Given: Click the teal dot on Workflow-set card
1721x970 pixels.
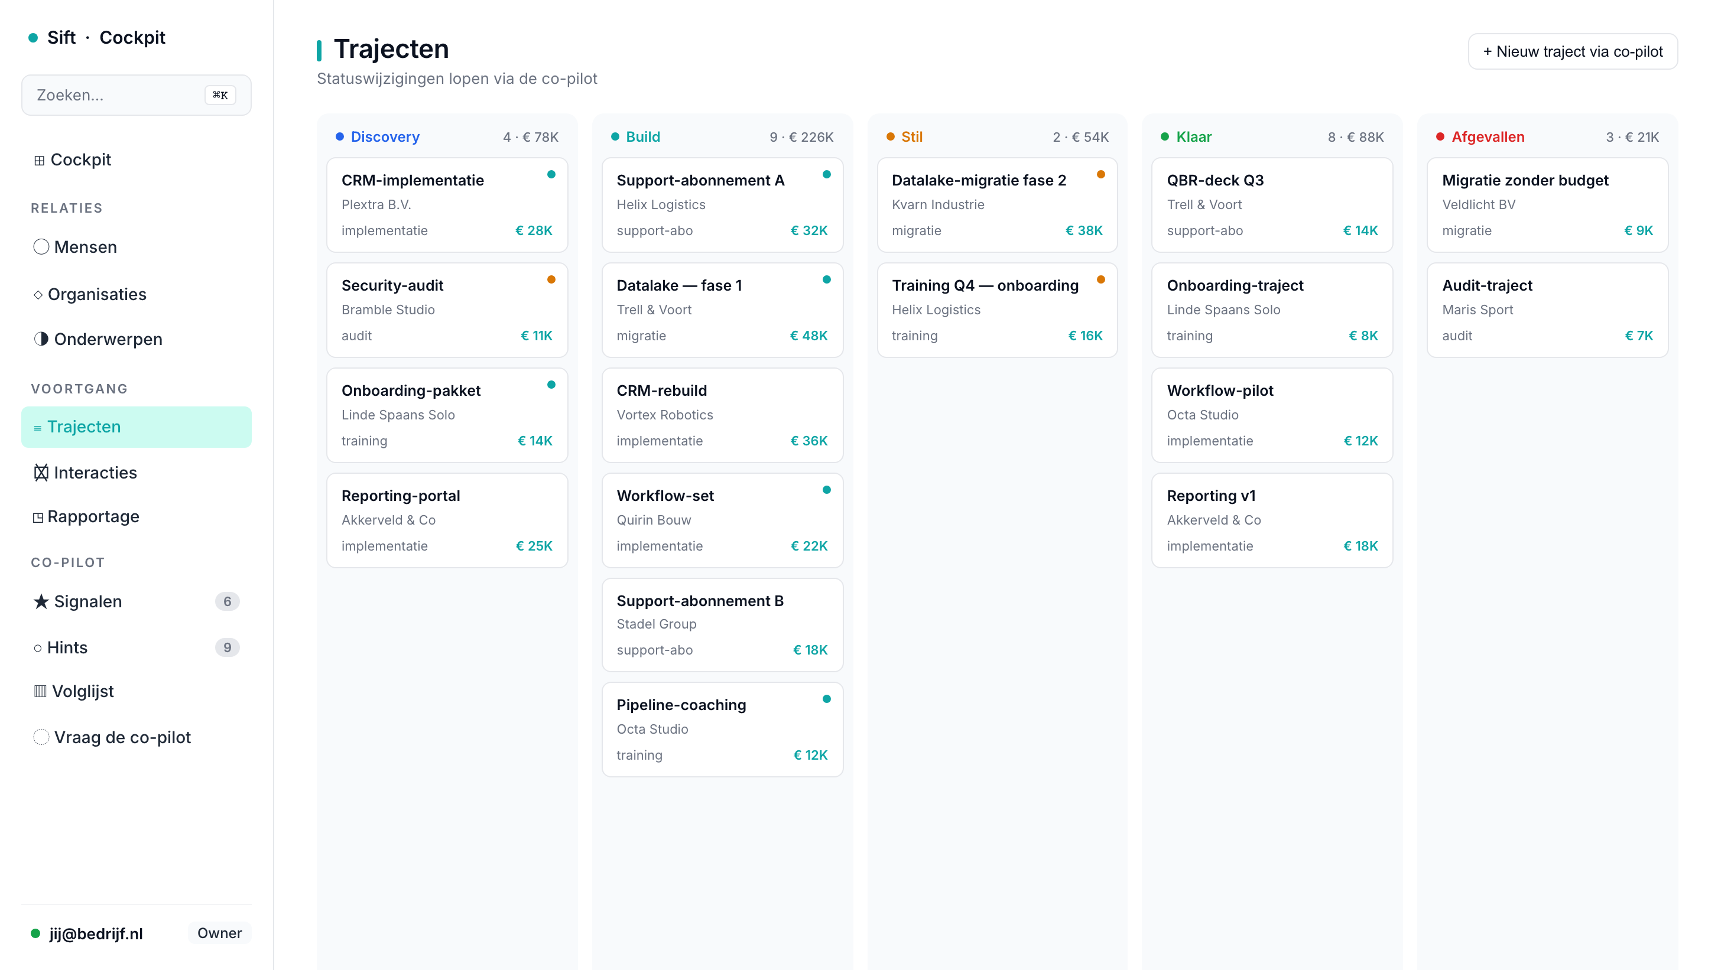Looking at the screenshot, I should (x=826, y=490).
